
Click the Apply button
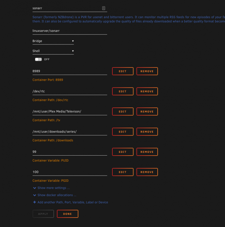[43, 214]
